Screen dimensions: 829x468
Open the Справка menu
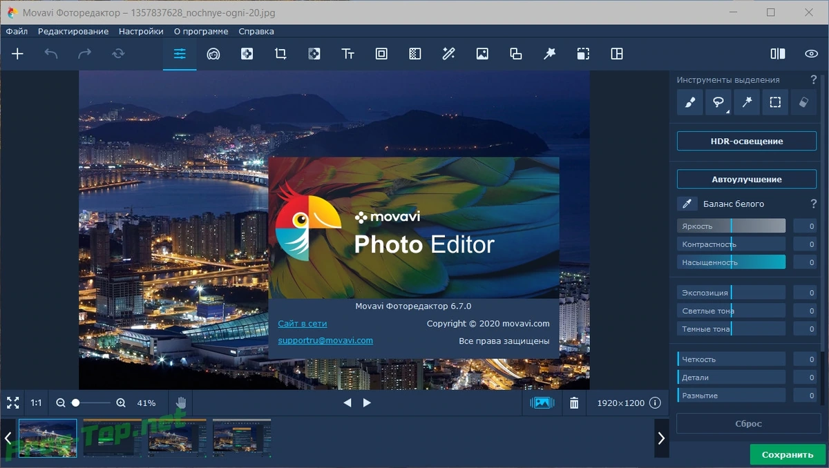pos(256,31)
